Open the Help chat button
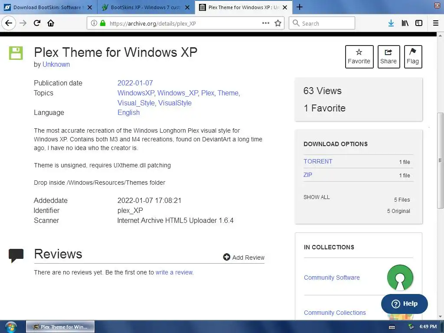444x333 pixels. pos(405,304)
